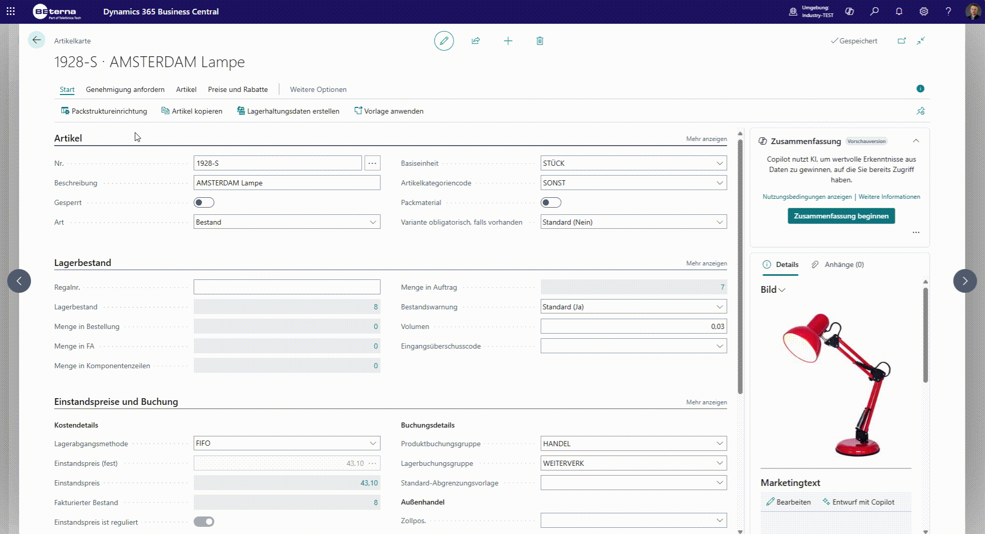Open the search magnifier in top bar
The height and width of the screenshot is (534, 985).
click(874, 11)
